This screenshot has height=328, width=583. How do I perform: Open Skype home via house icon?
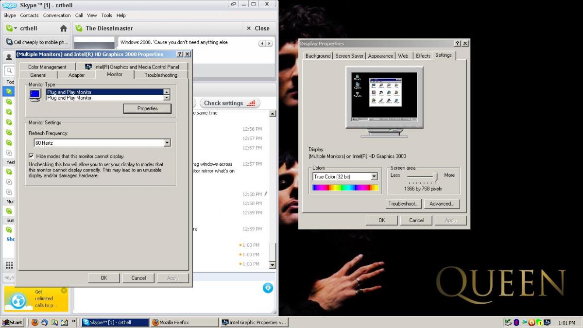63,28
